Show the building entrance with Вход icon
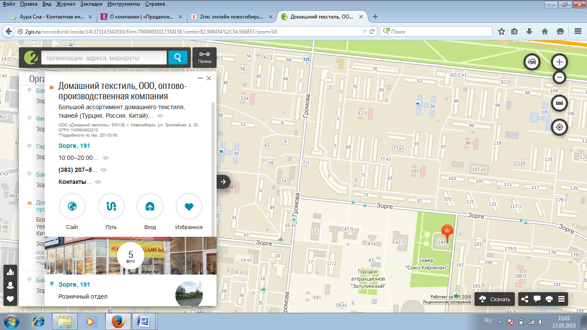The width and height of the screenshot is (587, 330). tap(150, 206)
